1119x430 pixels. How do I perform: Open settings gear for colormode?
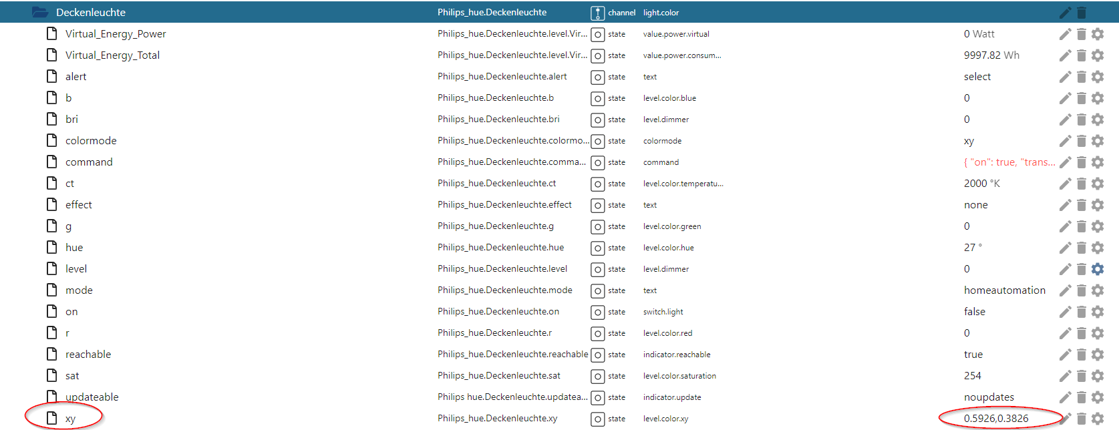1098,141
